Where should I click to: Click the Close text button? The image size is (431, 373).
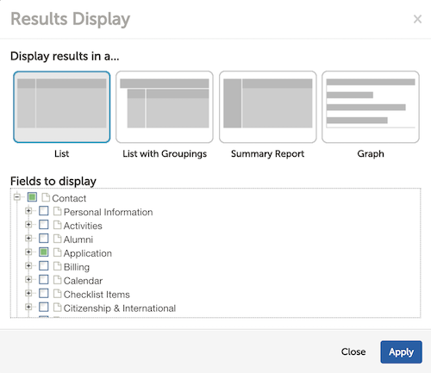(x=353, y=351)
